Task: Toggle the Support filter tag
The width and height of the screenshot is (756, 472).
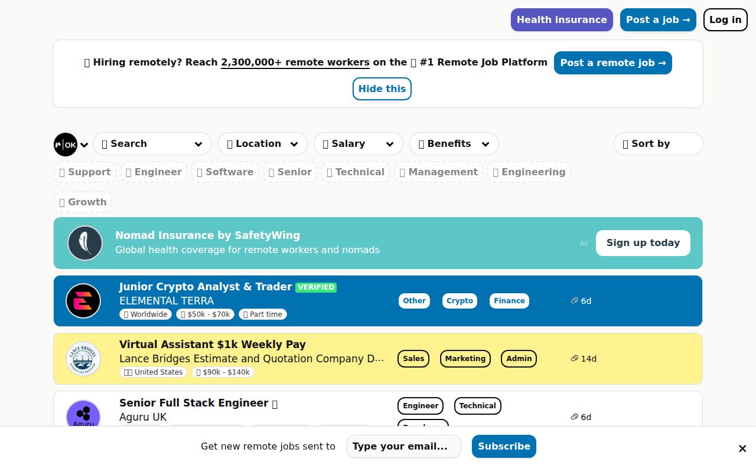Action: [84, 172]
